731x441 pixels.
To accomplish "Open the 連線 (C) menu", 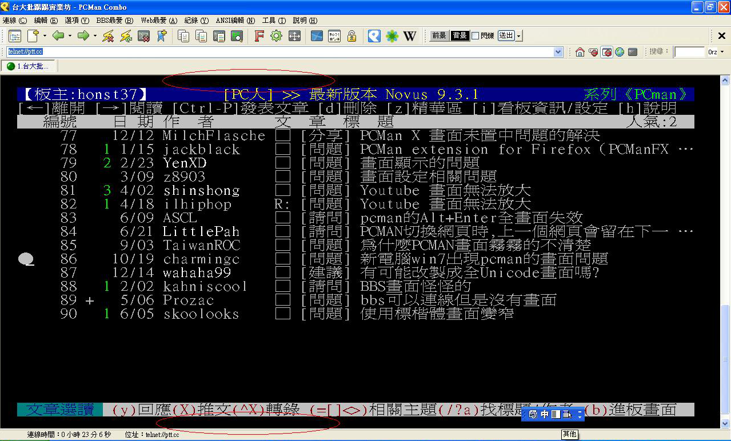I will pos(14,20).
